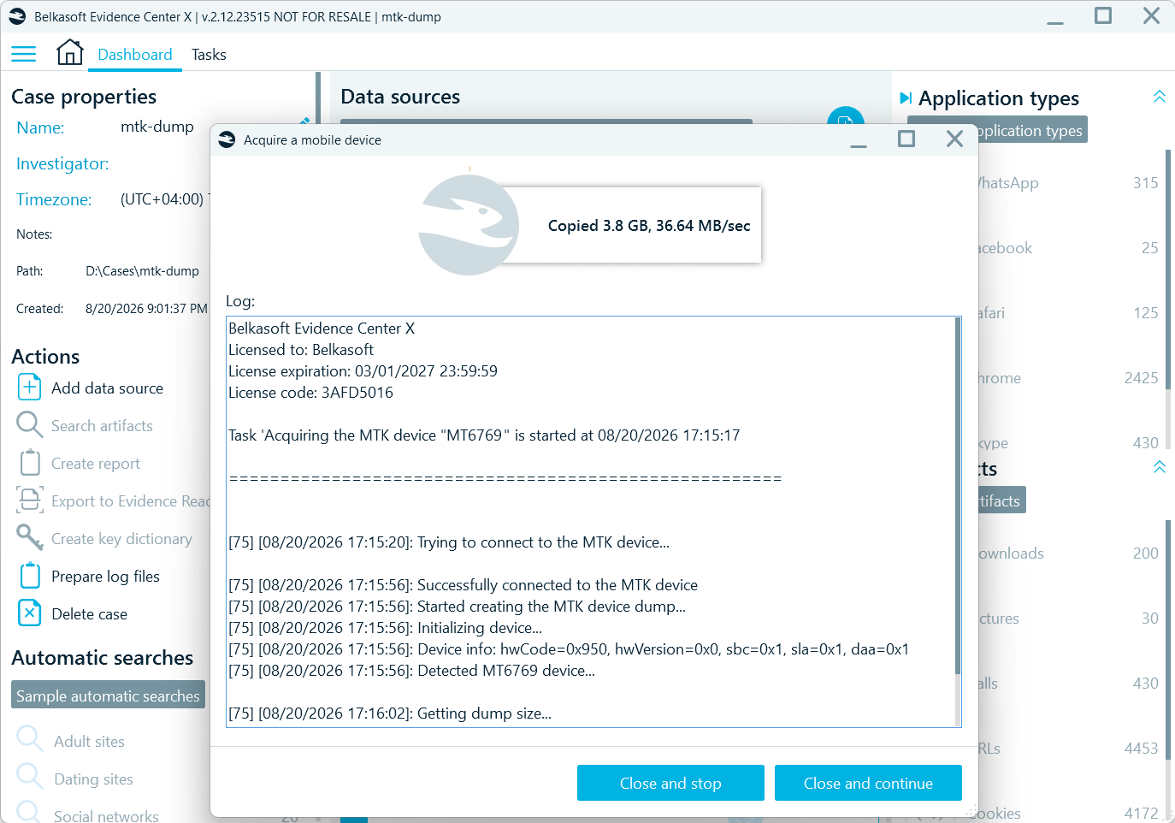The height and width of the screenshot is (823, 1175).
Task: Click the Social networks search entry
Action: point(106,815)
